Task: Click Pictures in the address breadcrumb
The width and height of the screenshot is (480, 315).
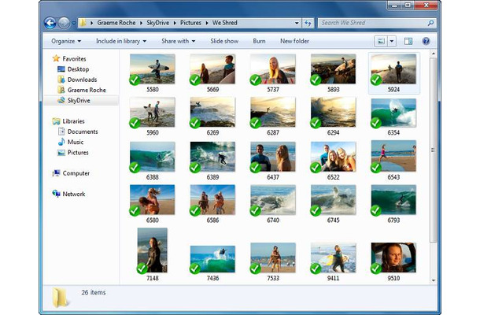Action: click(x=190, y=23)
